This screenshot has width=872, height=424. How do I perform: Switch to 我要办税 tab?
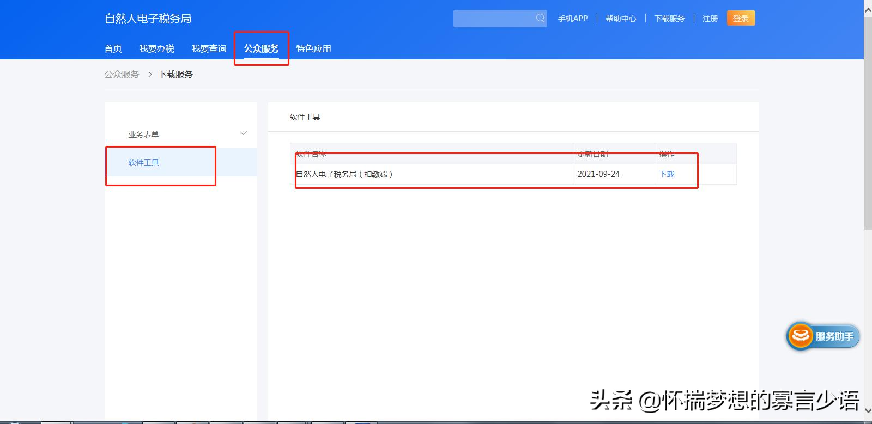pyautogui.click(x=156, y=48)
